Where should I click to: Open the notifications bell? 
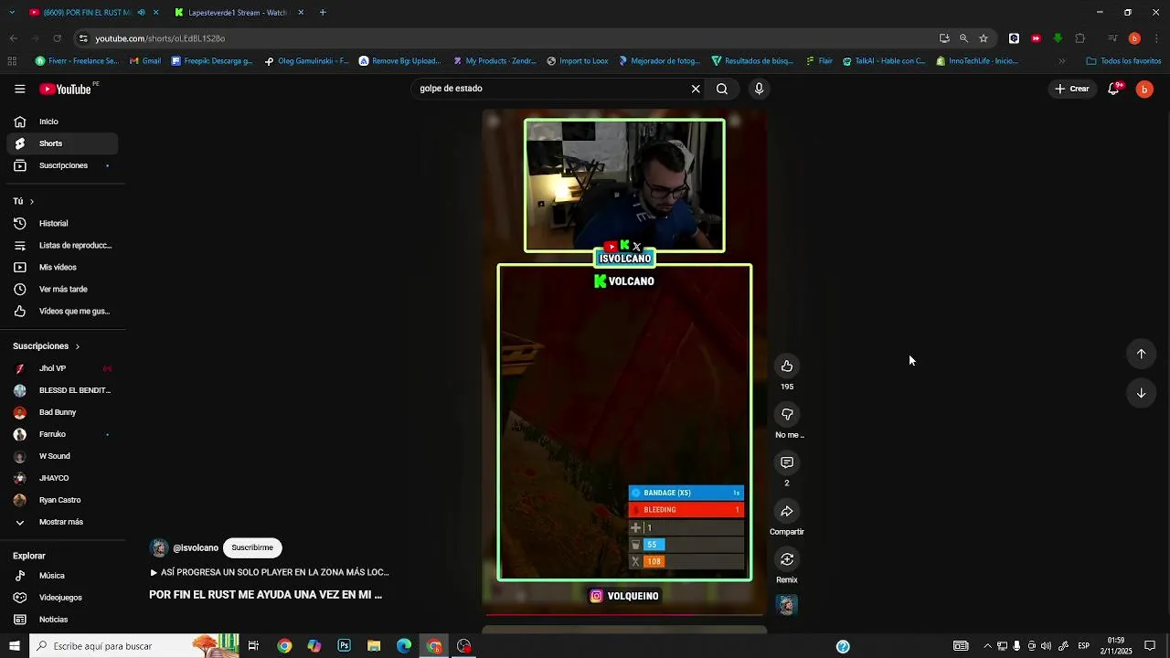click(x=1113, y=89)
